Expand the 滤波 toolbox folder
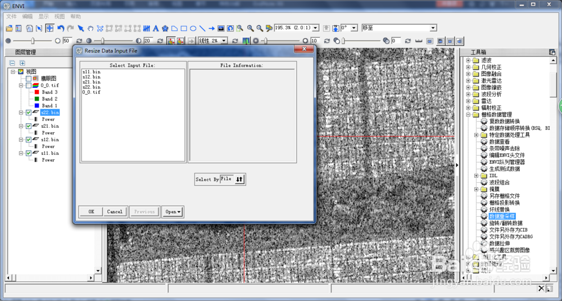562x301 pixels. pos(468,60)
